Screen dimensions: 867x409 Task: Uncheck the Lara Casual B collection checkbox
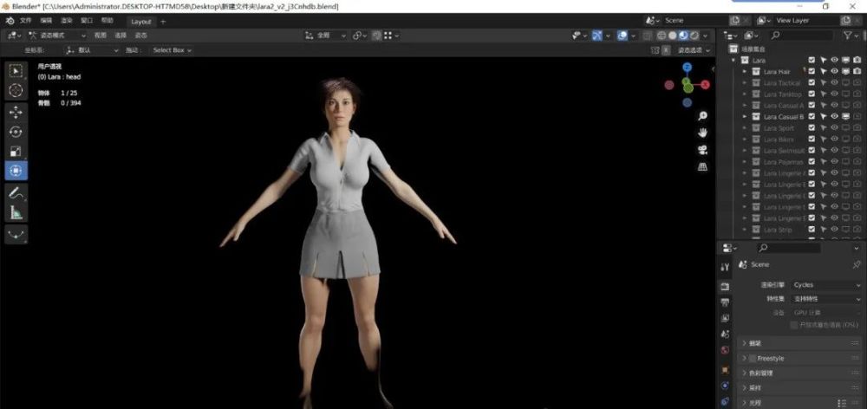812,117
